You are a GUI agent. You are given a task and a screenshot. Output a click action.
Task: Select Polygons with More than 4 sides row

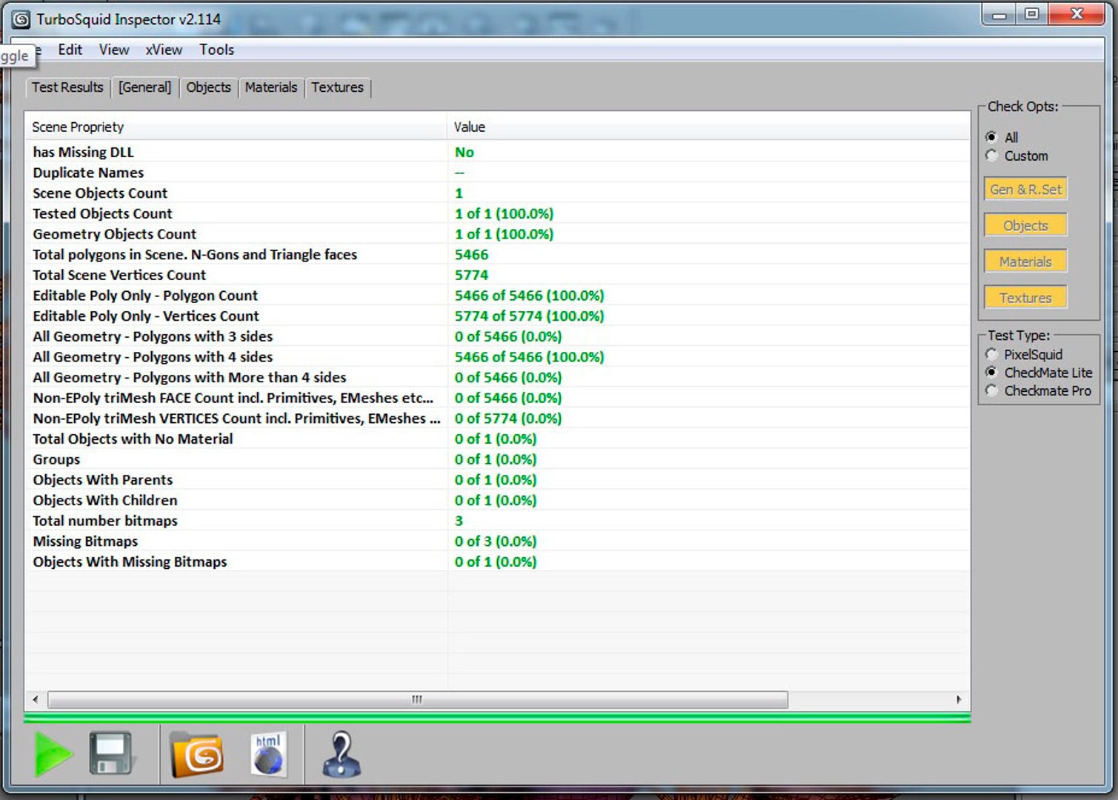497,377
